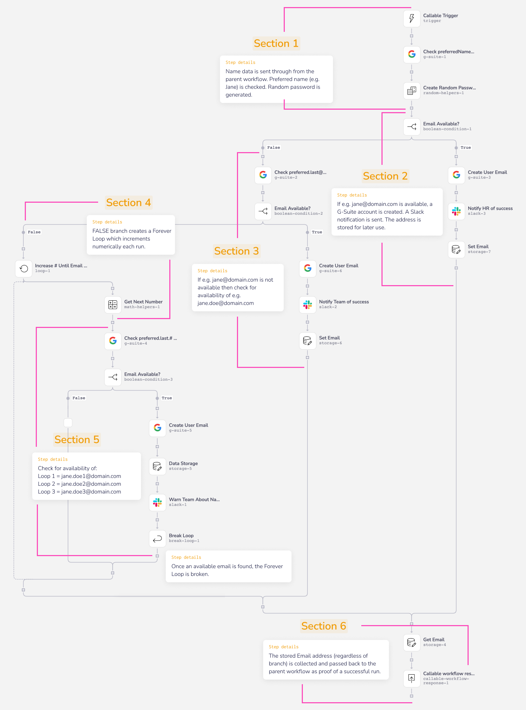
Task: Open the g-suite-2 Check preferred.last Google icon
Action: coord(263,175)
